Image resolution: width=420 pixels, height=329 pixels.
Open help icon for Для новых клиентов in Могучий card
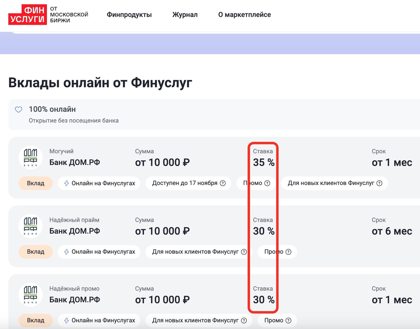point(379,183)
